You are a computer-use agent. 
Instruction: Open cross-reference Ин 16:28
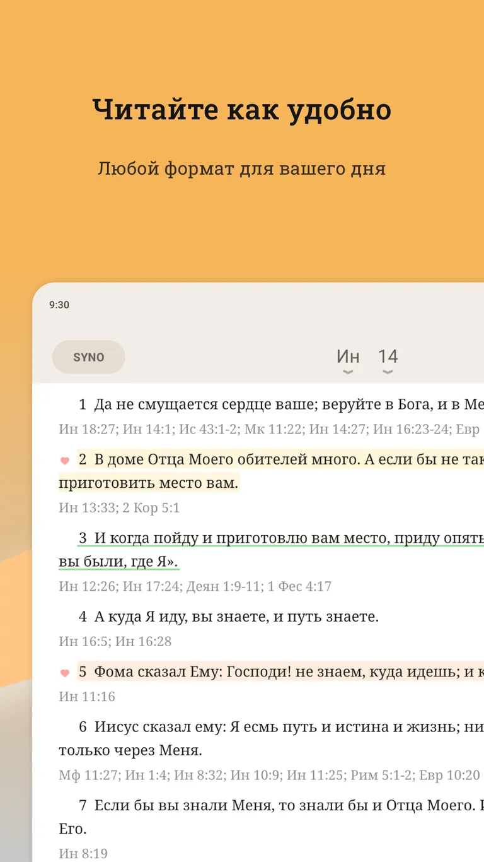tap(143, 642)
